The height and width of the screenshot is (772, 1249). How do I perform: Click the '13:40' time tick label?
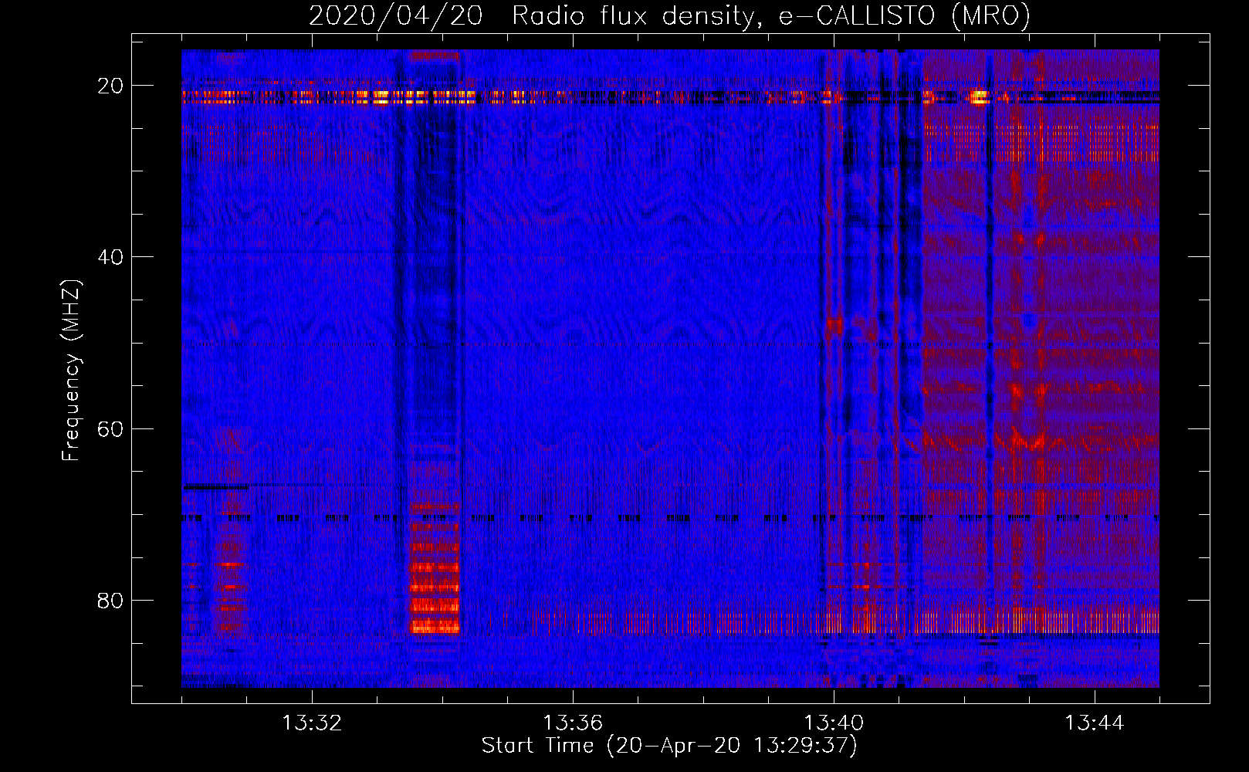(x=834, y=723)
